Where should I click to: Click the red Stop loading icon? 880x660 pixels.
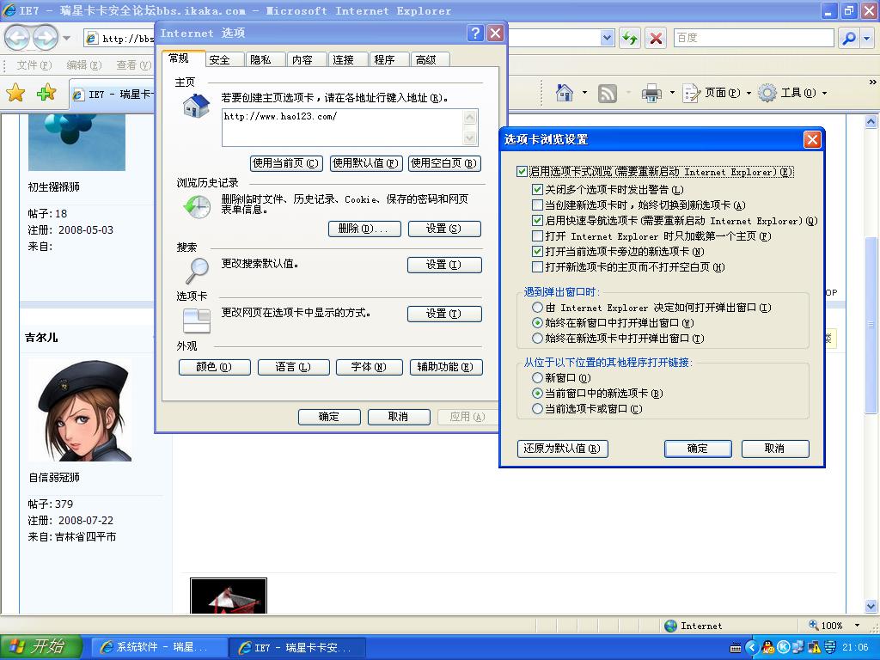click(x=655, y=38)
